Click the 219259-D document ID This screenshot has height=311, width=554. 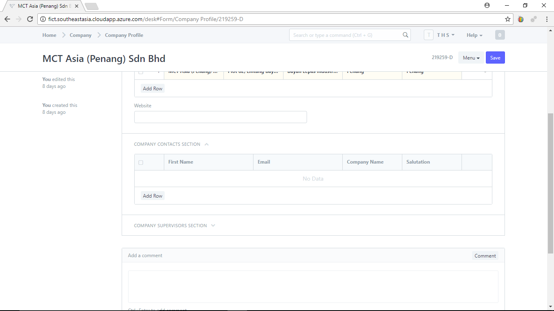point(442,58)
